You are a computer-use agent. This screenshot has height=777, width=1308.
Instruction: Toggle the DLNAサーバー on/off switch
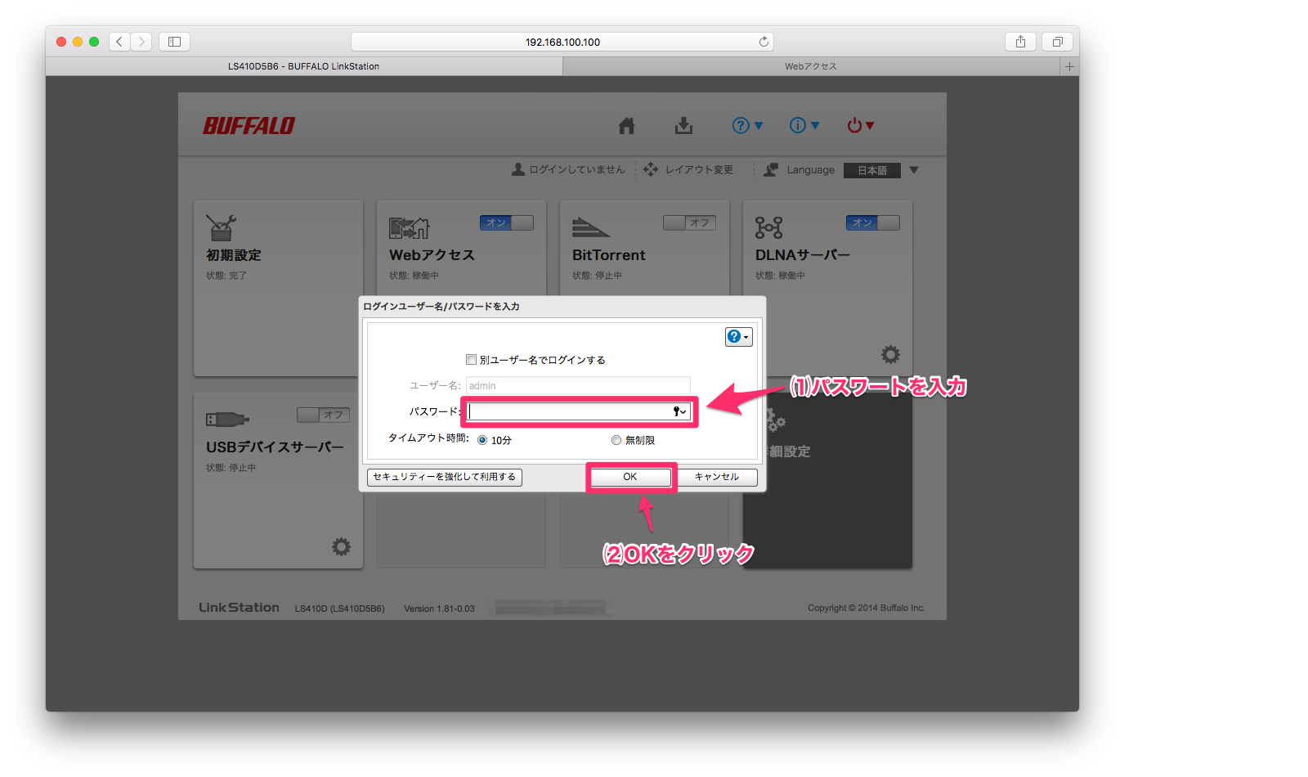pyautogui.click(x=873, y=222)
